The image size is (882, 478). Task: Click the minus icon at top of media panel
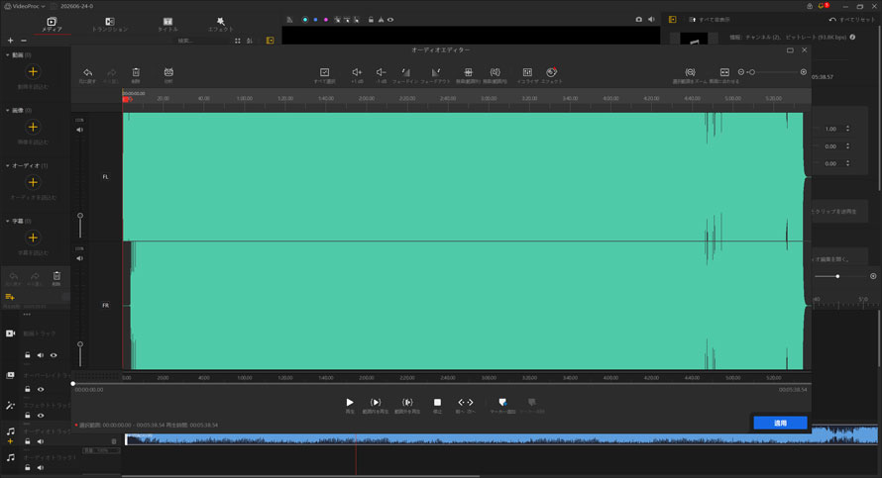click(x=24, y=41)
